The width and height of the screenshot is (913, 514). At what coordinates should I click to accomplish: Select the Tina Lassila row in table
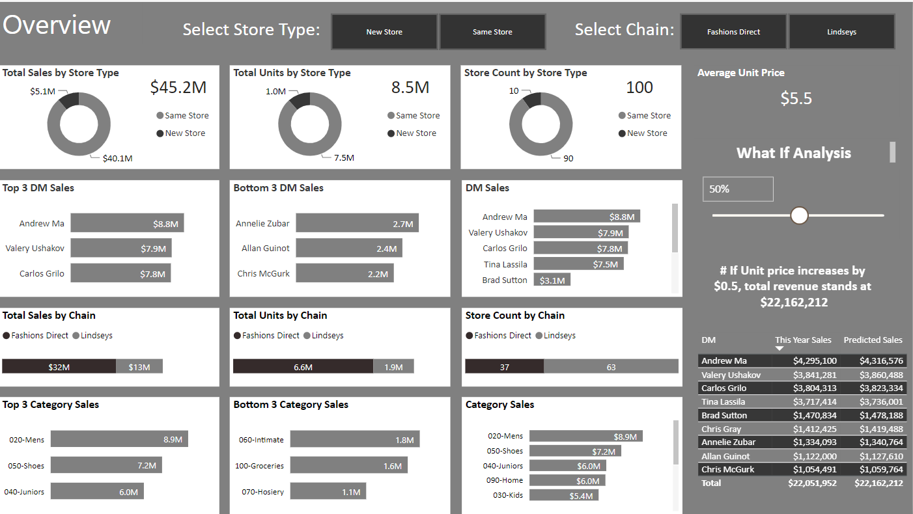click(802, 402)
